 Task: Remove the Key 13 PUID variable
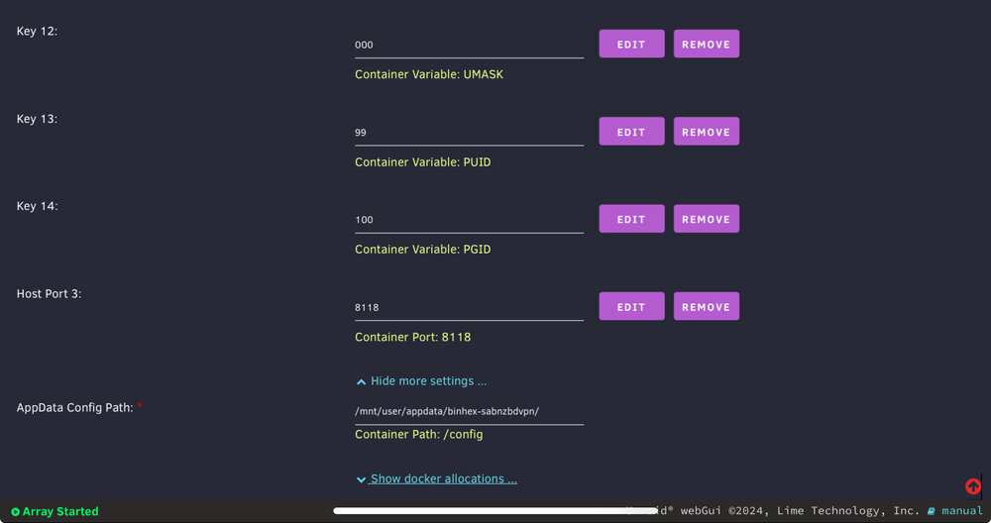point(706,132)
